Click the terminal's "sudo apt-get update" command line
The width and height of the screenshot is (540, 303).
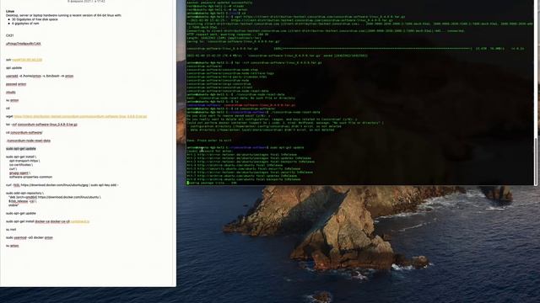(246, 147)
